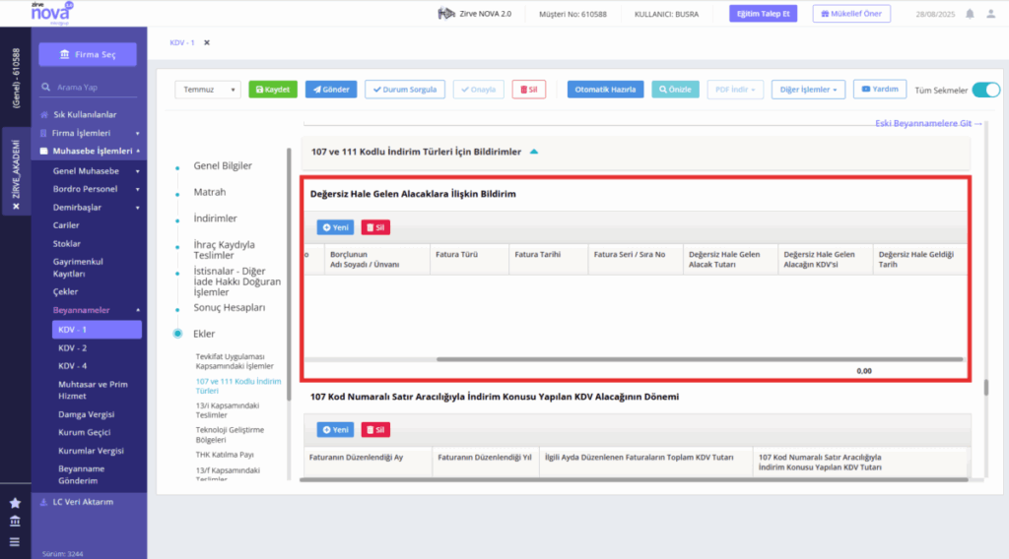
Task: Open the PDF İndir dropdown
Action: tap(735, 90)
